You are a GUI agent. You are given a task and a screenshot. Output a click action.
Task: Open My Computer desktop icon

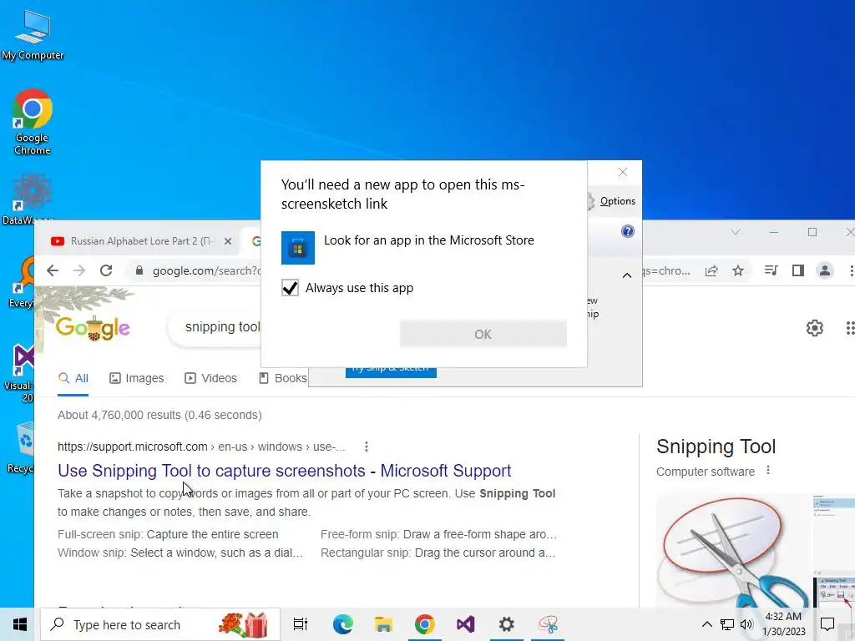point(33,33)
